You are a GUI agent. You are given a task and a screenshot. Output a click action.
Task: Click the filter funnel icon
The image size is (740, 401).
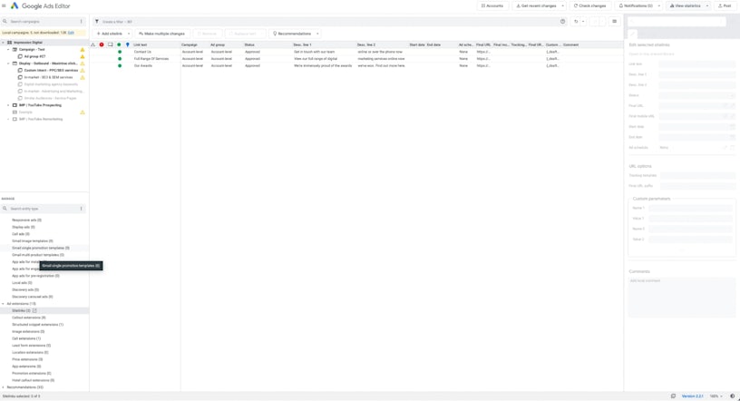point(97,21)
